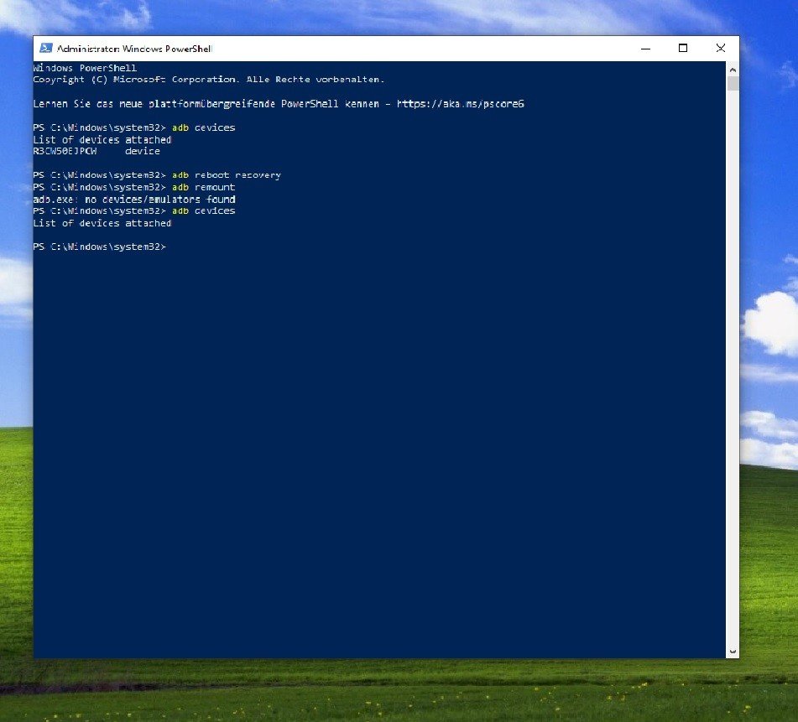Screen dimensions: 798x722
Task: Minimize the PowerShell window
Action: point(645,49)
